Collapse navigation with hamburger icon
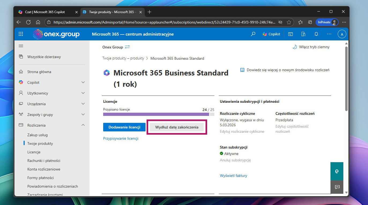Image resolution: width=368 pixels, height=205 pixels. point(21,46)
